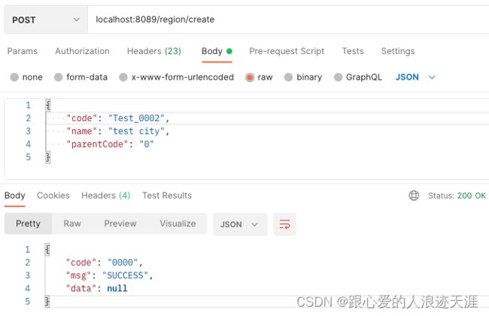The width and height of the screenshot is (489, 316).
Task: Click the Status 200 OK indicator
Action: point(457,196)
